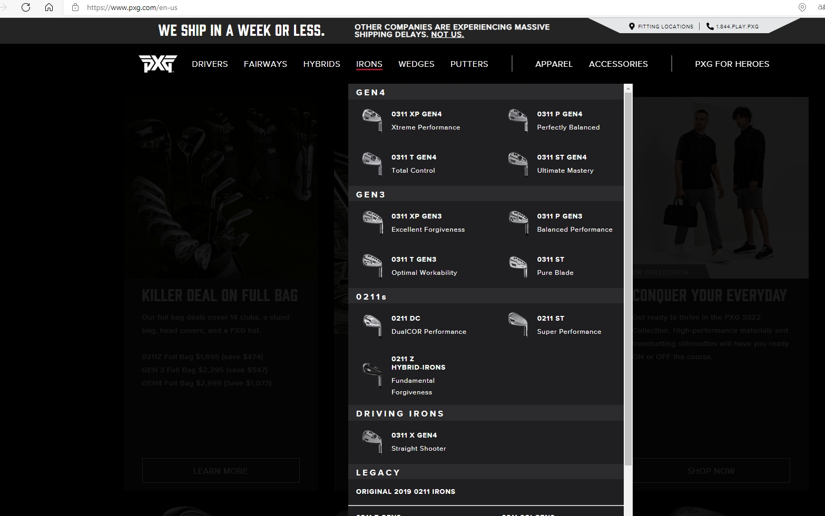Open the Hybrids menu
This screenshot has height=516, width=825.
(x=321, y=64)
